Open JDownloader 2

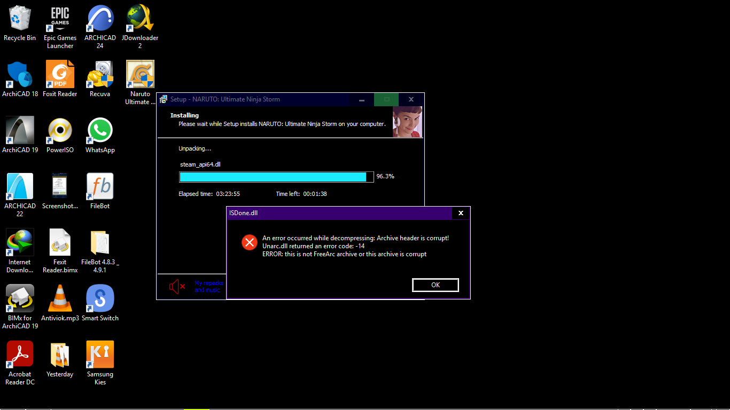coord(140,17)
